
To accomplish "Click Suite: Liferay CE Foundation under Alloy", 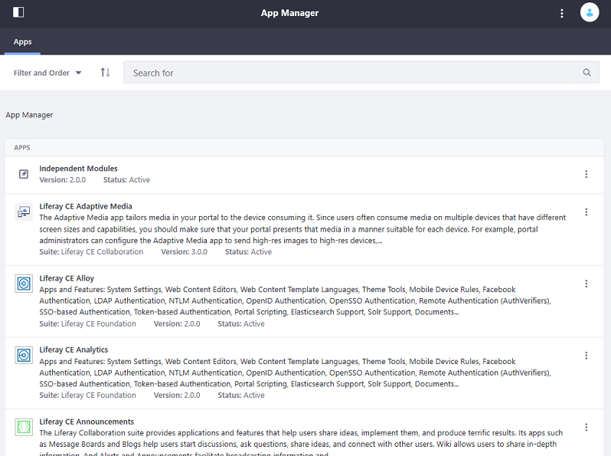I will [88, 323].
